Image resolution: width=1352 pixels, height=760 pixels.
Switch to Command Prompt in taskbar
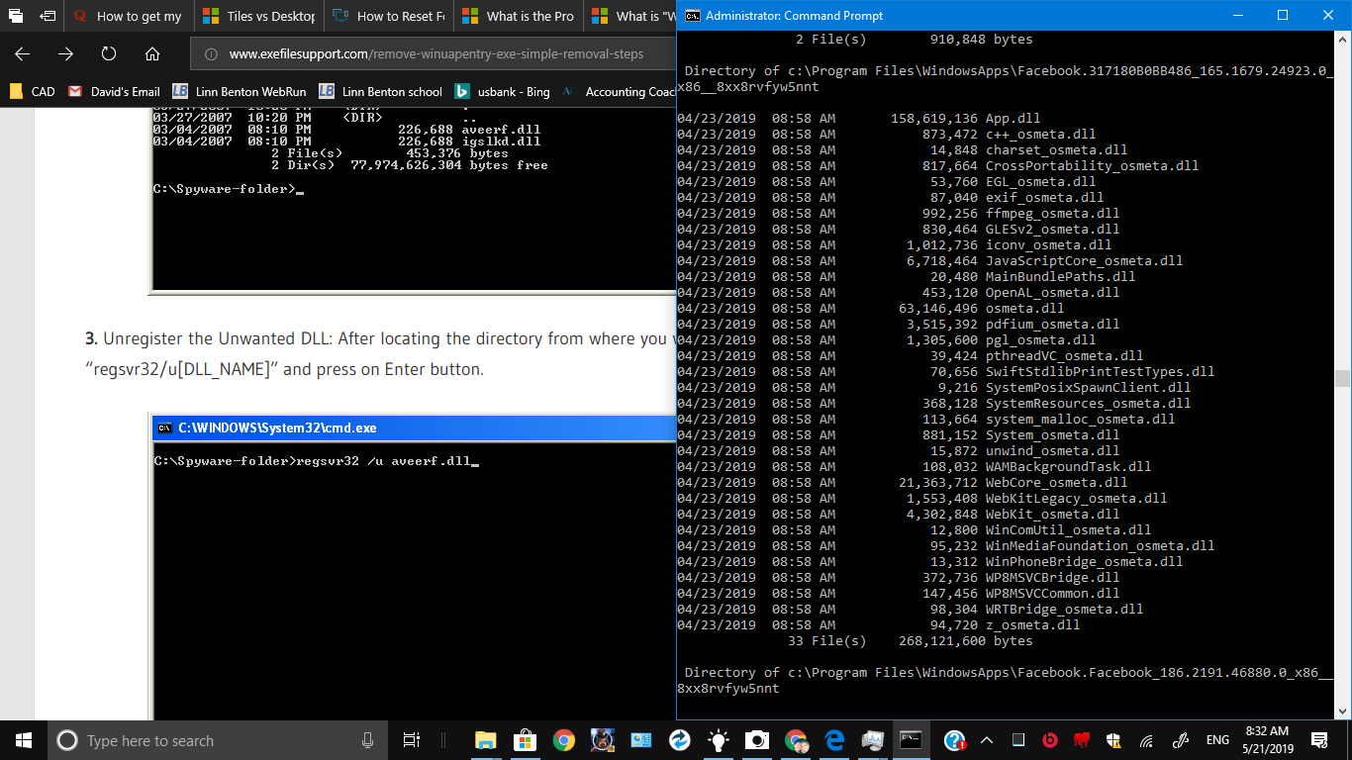coord(912,740)
